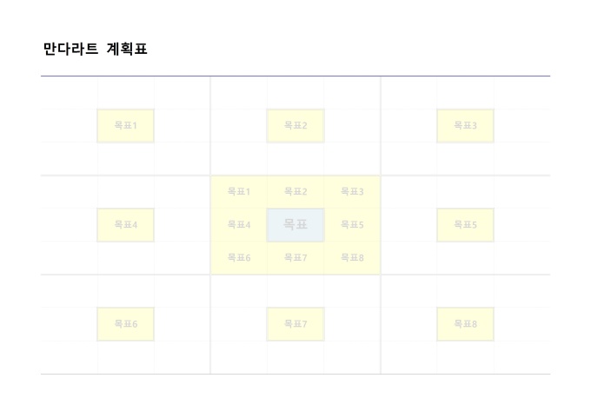Click 목표6 inside the center yellow grid
This screenshot has width=591, height=418.
239,258
